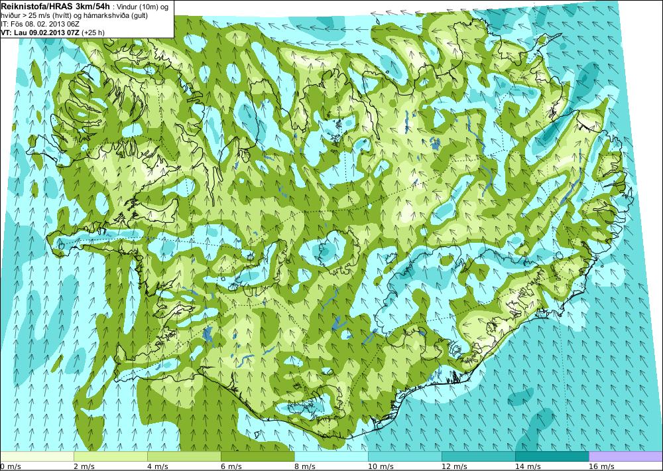Viewport: 663px width, 471px height.
Task: Click the "10 m/s" legend label
Action: coord(381,466)
